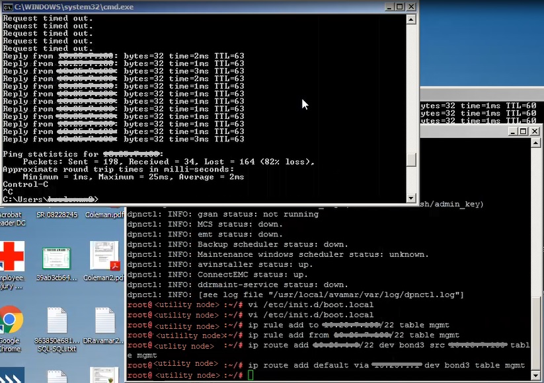Open the Coleman2.pdf document
This screenshot has width=544, height=383.
pyautogui.click(x=104, y=256)
